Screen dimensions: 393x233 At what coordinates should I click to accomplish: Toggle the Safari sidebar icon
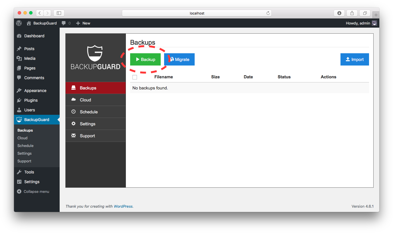pos(59,13)
